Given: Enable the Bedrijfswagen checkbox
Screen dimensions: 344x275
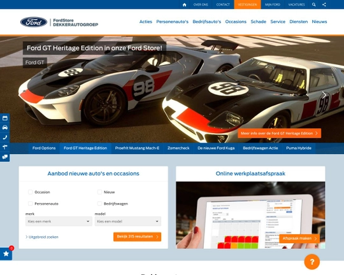Looking at the screenshot, I should 99,204.
